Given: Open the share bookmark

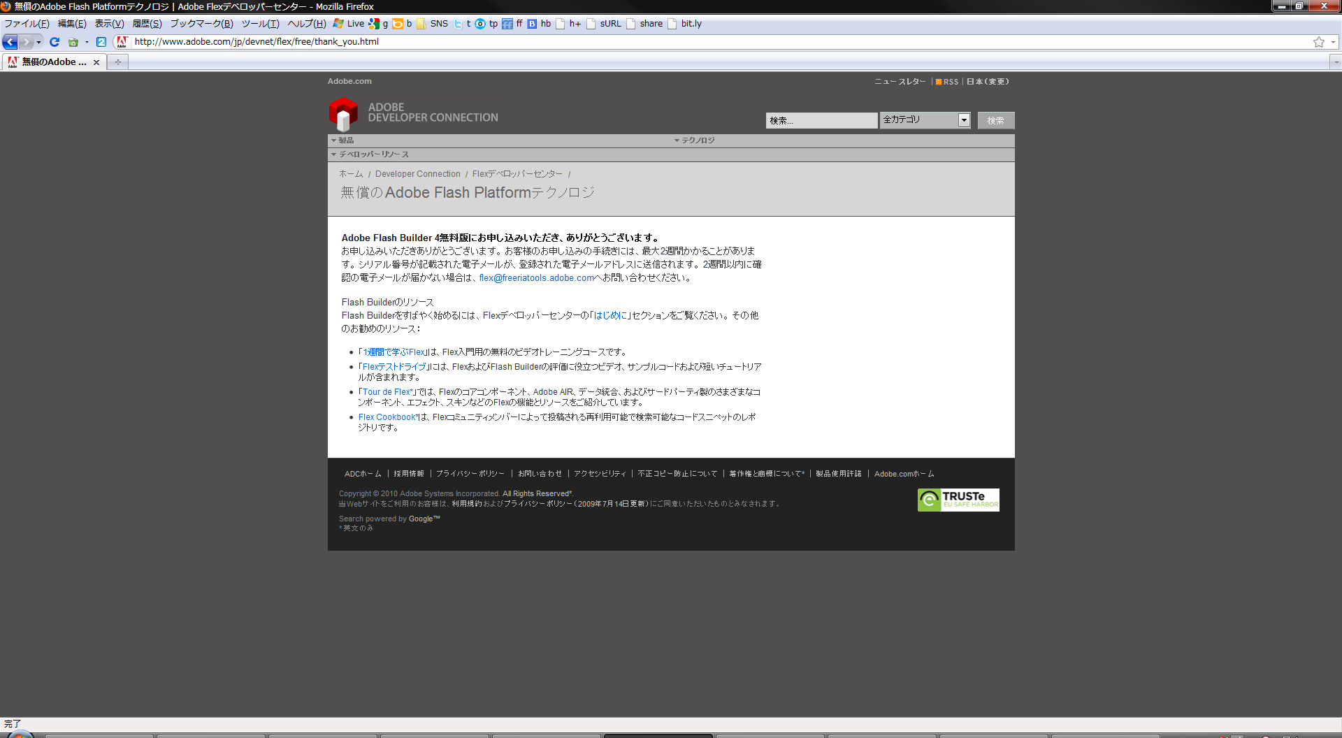Looking at the screenshot, I should tap(644, 24).
